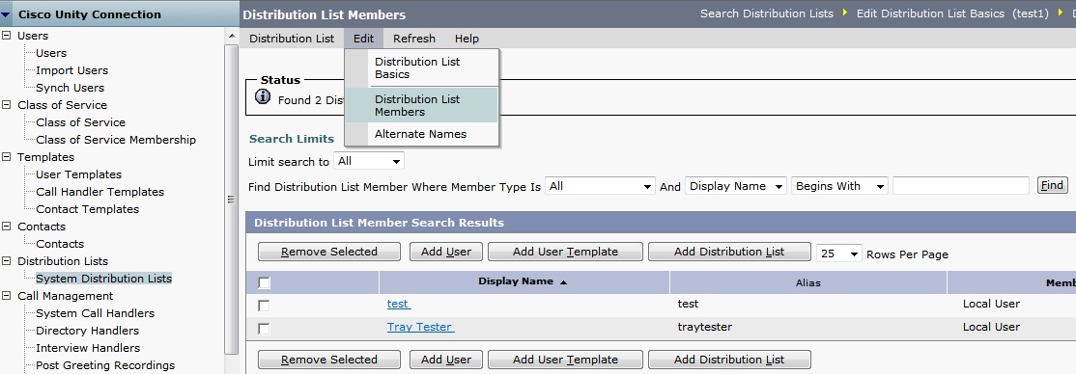This screenshot has height=374, width=1076.
Task: Click the bottom Remove Selected button
Action: pyautogui.click(x=329, y=360)
